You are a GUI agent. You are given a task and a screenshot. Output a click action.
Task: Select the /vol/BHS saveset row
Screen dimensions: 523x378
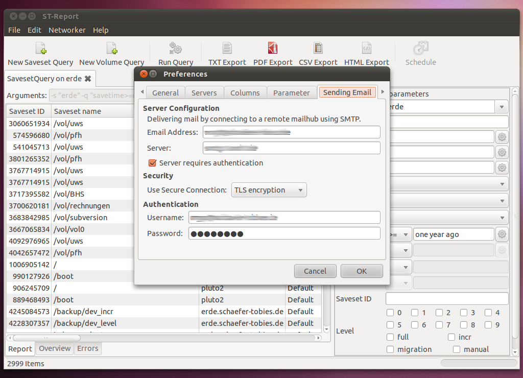pyautogui.click(x=70, y=194)
